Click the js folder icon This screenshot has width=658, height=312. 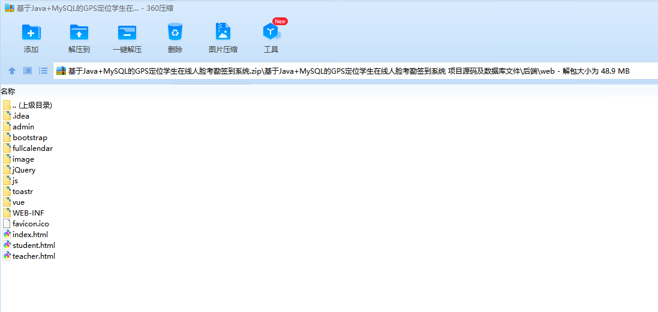pos(7,181)
